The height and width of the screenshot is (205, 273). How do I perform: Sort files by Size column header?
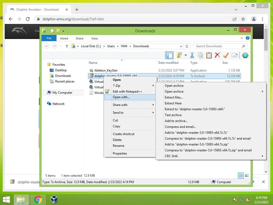pos(225,62)
